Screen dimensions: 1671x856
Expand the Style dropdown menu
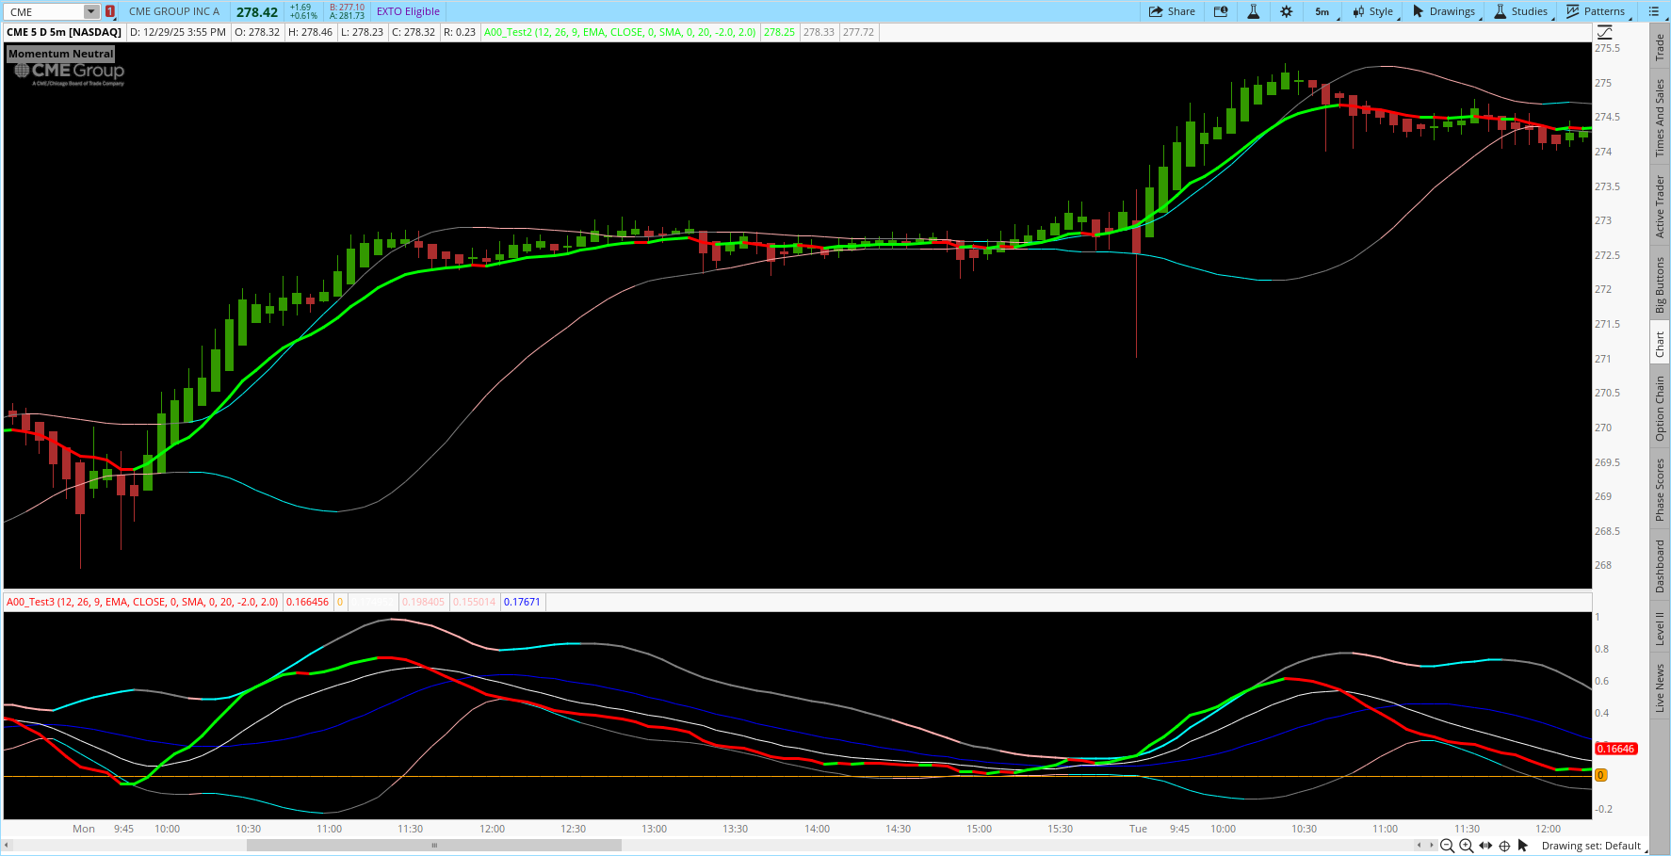pyautogui.click(x=1373, y=11)
